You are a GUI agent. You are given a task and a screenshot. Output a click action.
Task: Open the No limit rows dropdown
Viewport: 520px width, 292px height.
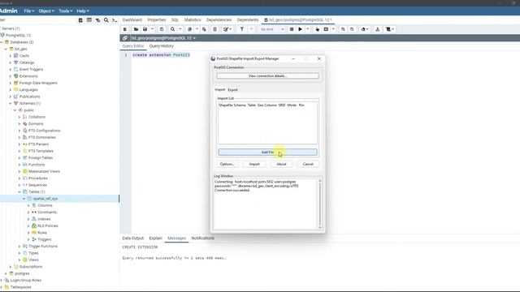click(272, 29)
